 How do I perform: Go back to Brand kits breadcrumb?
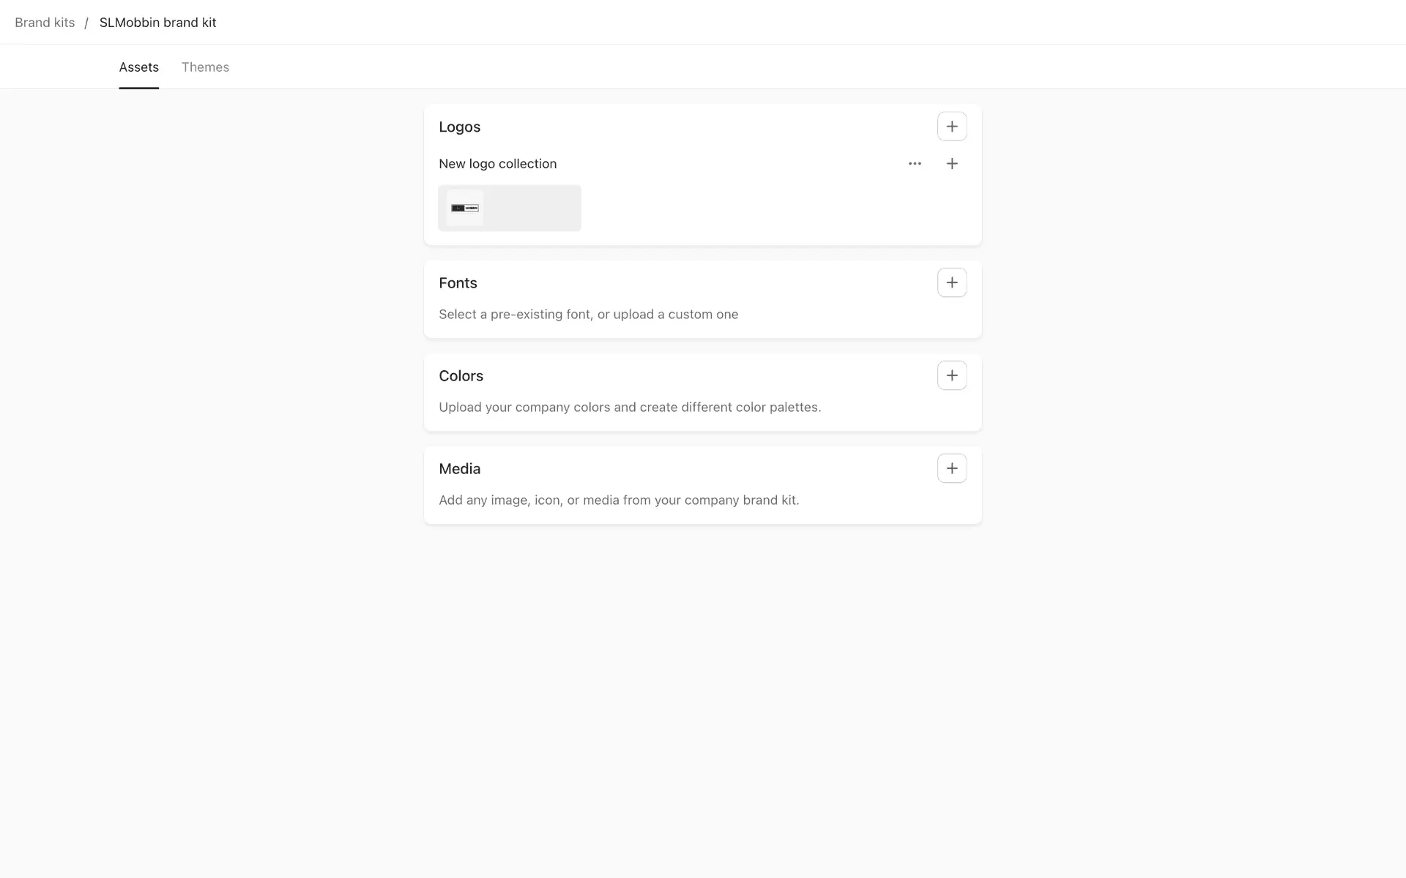45,23
